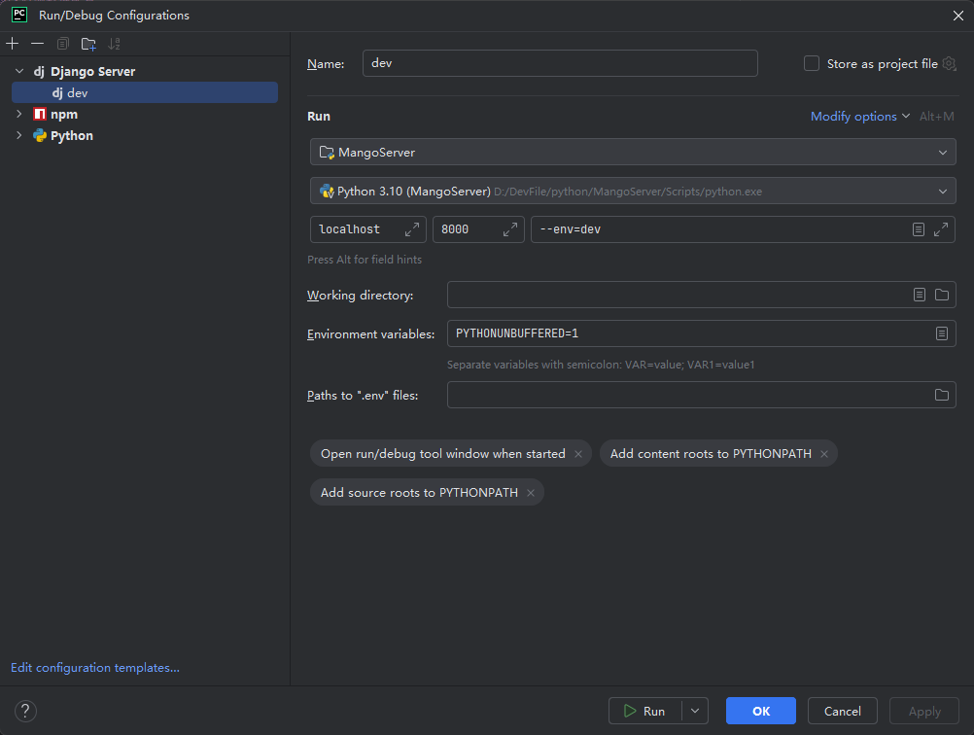This screenshot has width=974, height=735.
Task: Select the dev Django configuration
Action: click(x=78, y=93)
